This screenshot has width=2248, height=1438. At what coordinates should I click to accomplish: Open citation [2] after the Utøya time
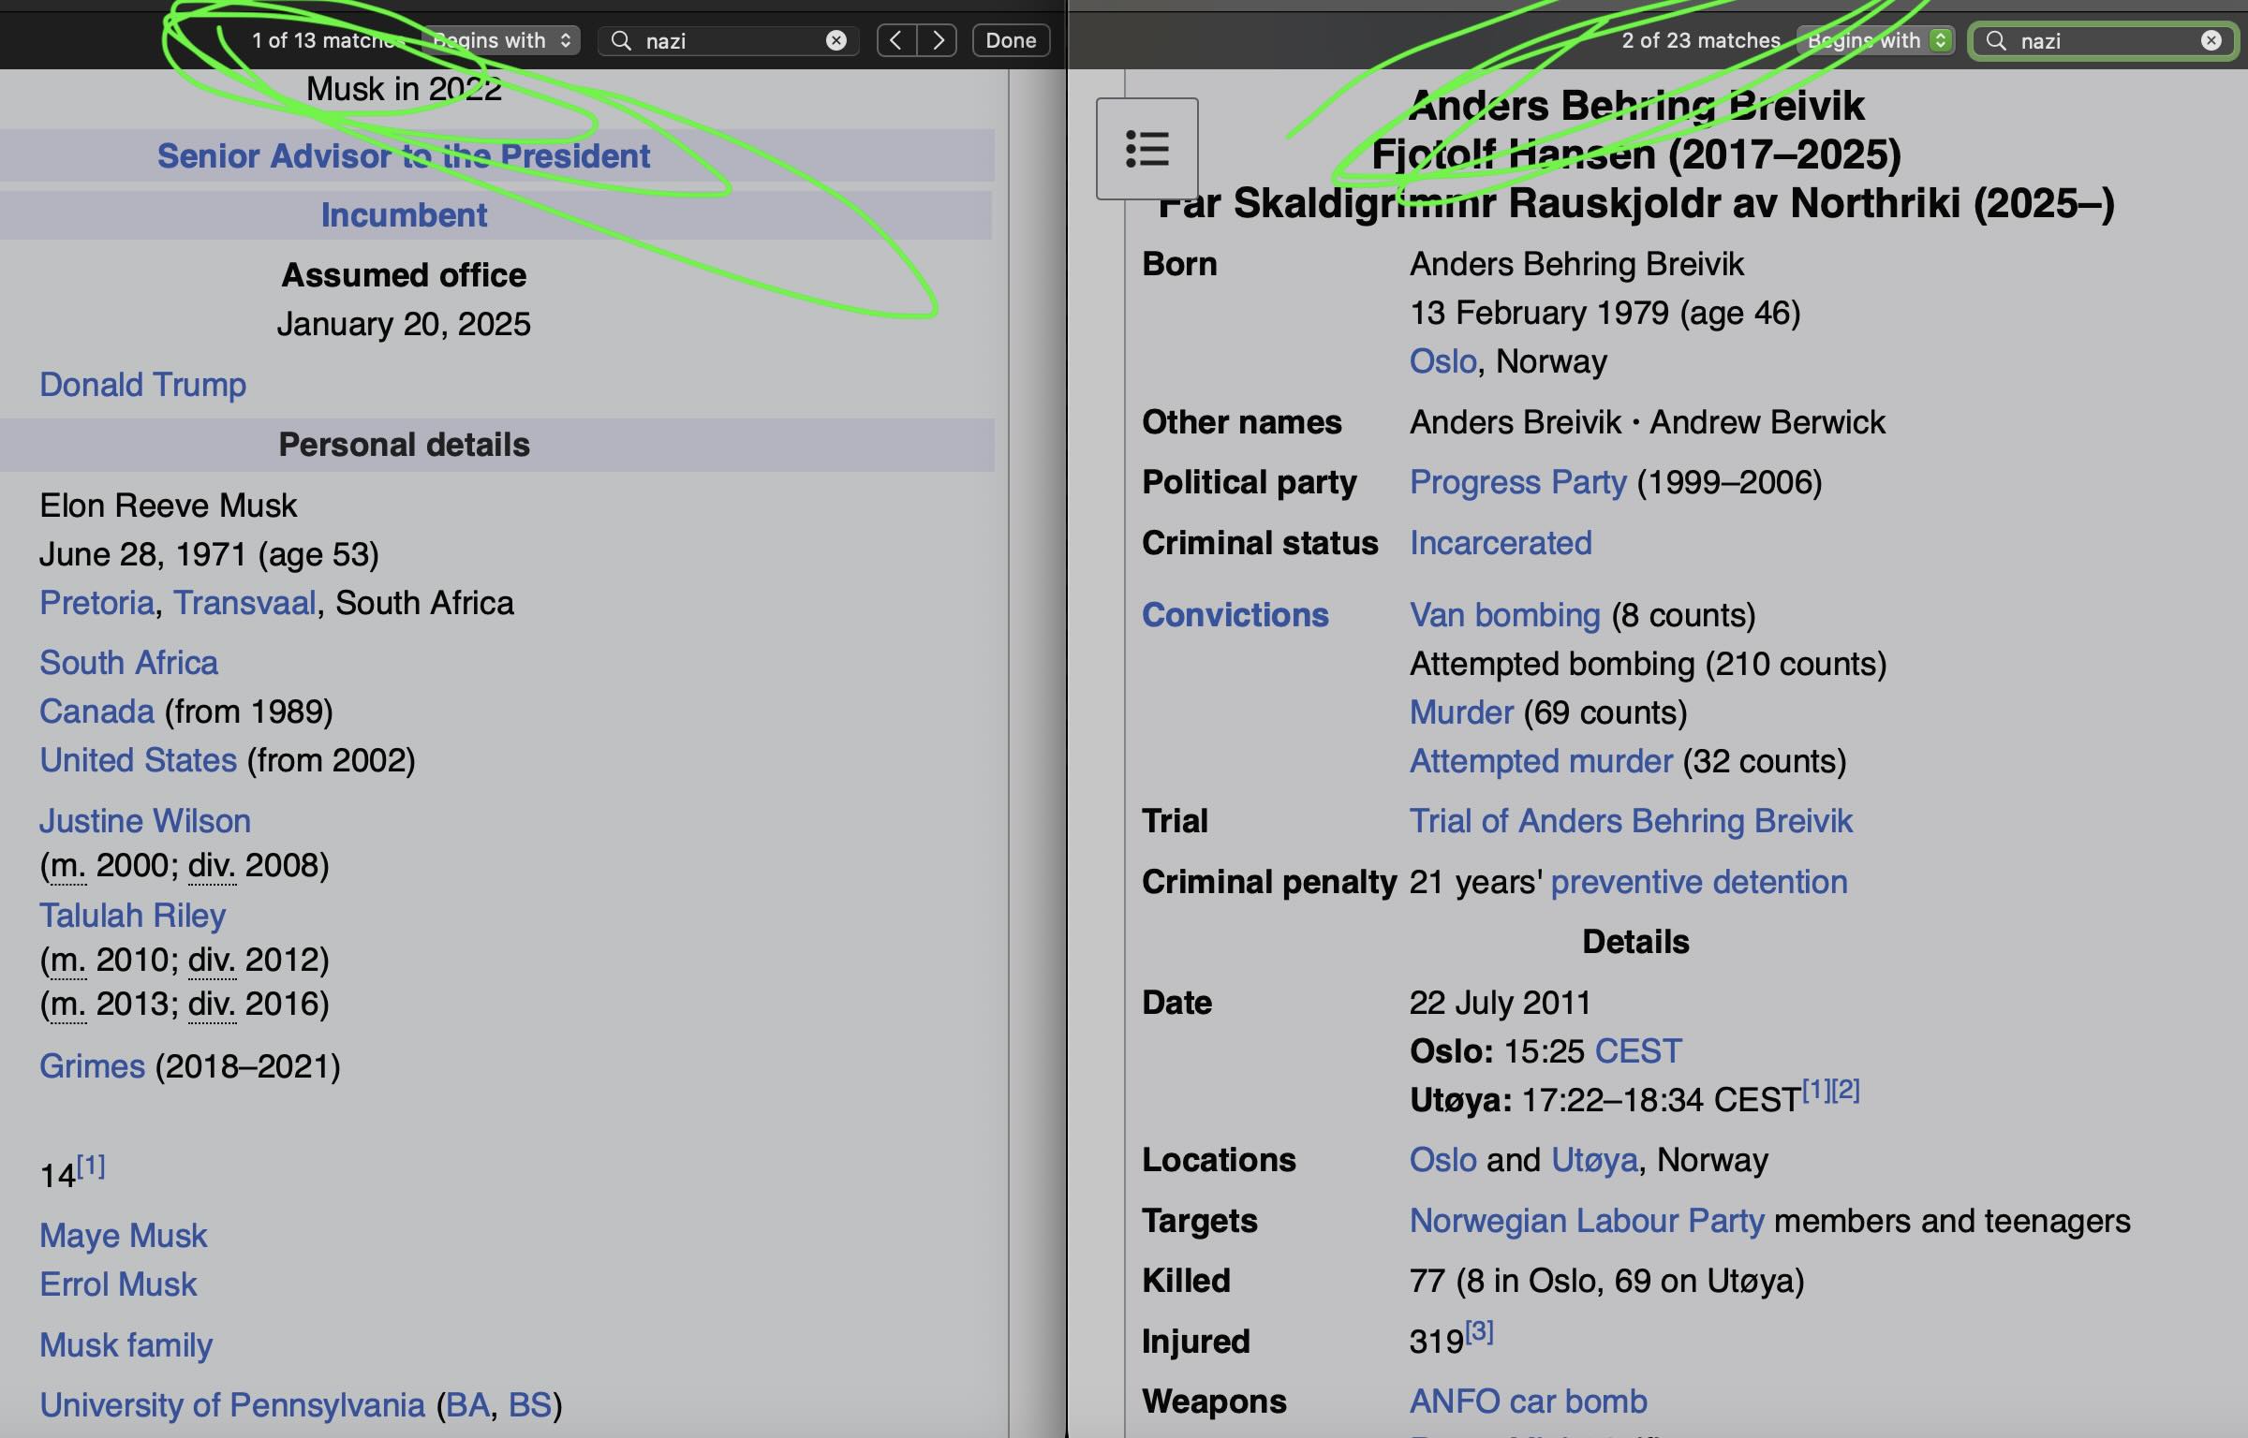pos(1846,1089)
